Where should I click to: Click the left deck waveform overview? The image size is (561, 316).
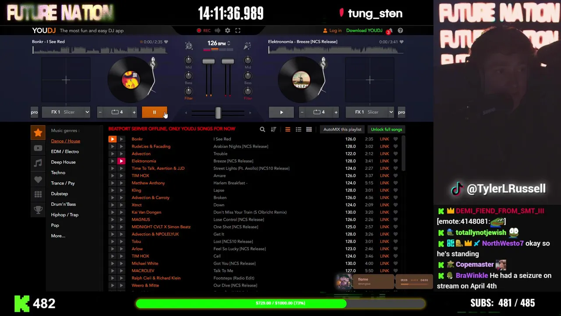tap(99, 50)
